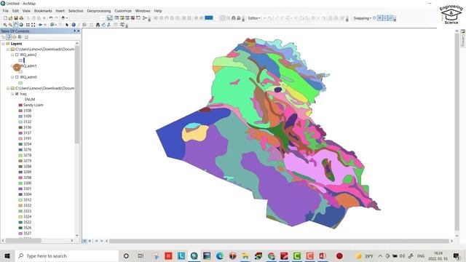
Task: Click the IRQ_adm0 symbol swatch
Action: [20, 83]
